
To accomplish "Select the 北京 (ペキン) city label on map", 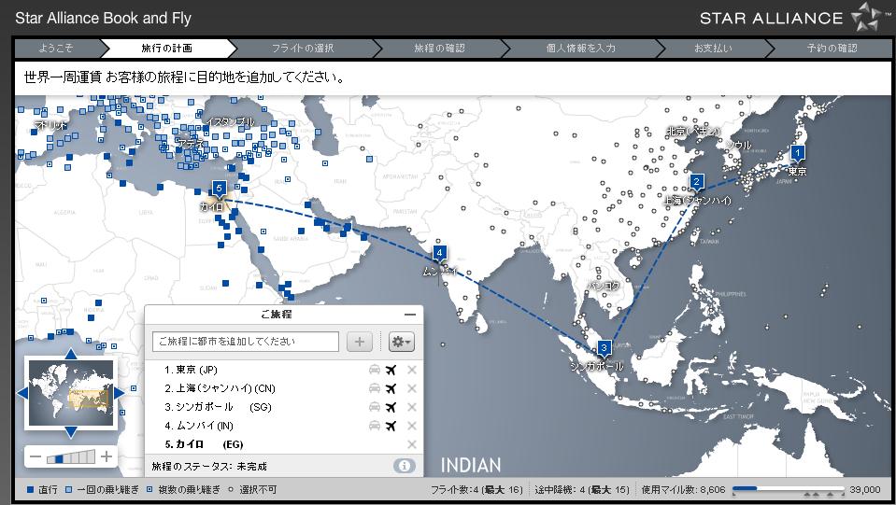I will coord(693,132).
